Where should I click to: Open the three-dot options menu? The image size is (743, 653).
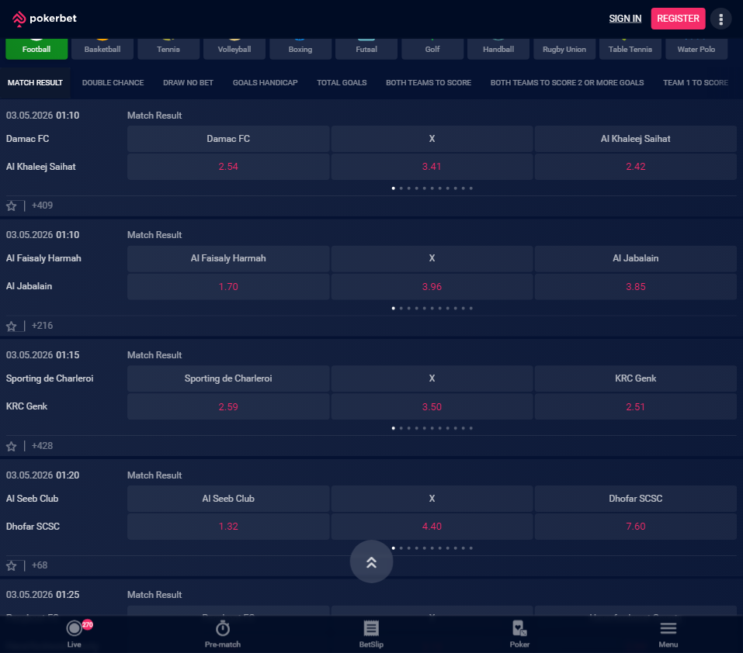coord(720,19)
